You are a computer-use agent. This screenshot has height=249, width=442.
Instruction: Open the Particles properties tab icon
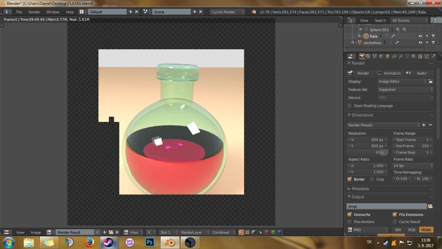pos(427,56)
